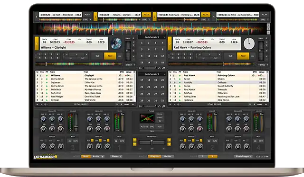Switch to Archiv mode
The height and width of the screenshot is (177, 304).
pyautogui.click(x=96, y=156)
